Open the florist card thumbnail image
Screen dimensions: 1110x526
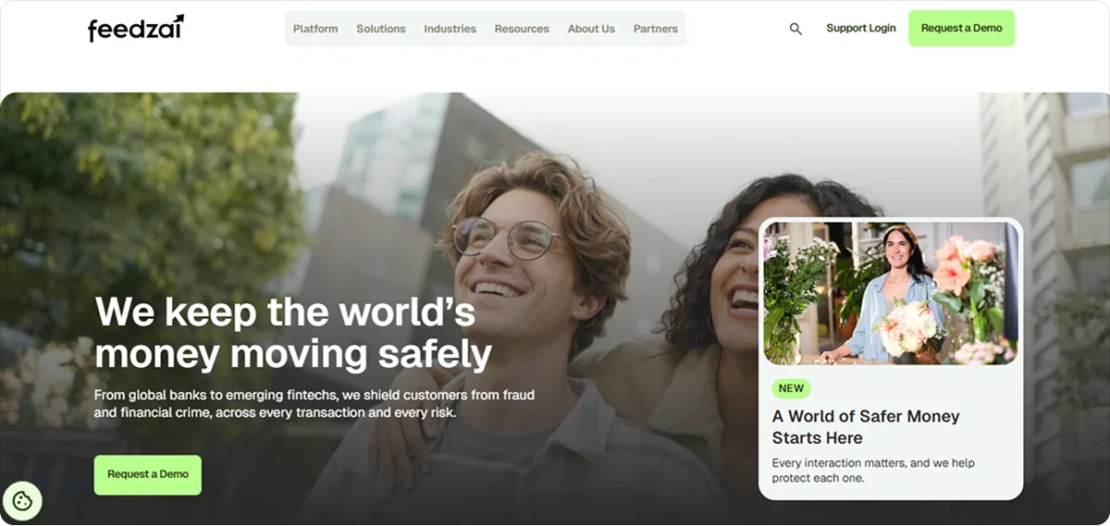point(891,293)
